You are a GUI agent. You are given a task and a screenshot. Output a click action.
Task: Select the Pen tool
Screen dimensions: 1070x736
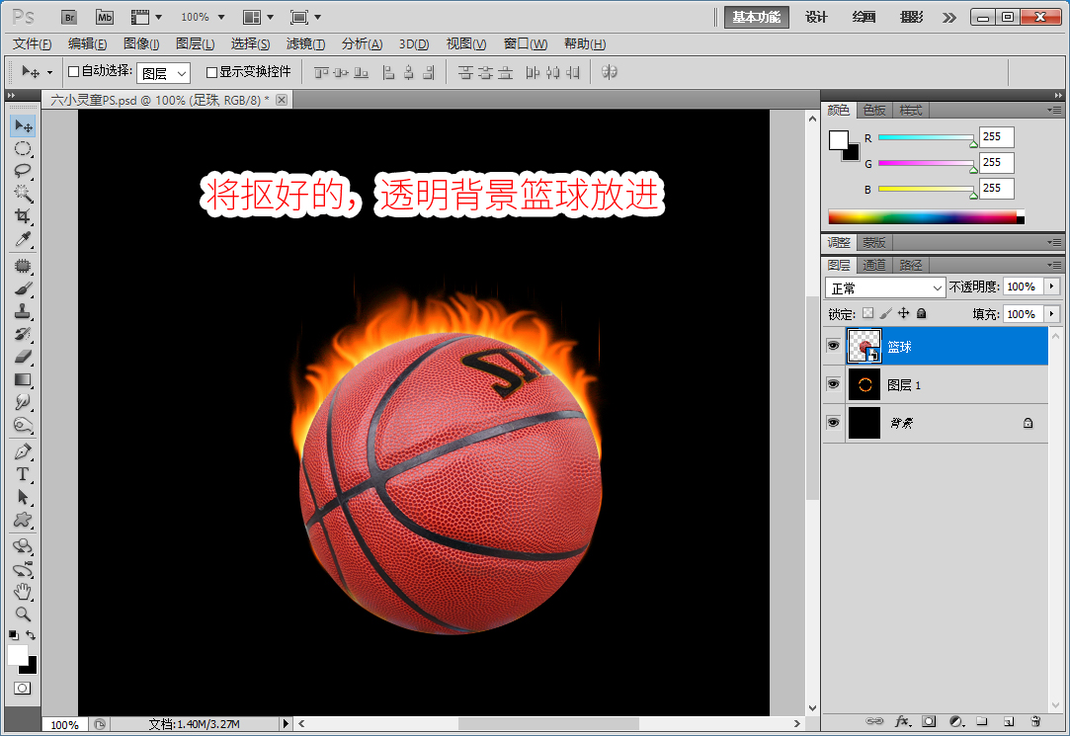(23, 451)
